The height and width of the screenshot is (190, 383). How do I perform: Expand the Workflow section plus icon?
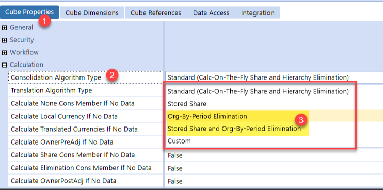tap(4, 53)
